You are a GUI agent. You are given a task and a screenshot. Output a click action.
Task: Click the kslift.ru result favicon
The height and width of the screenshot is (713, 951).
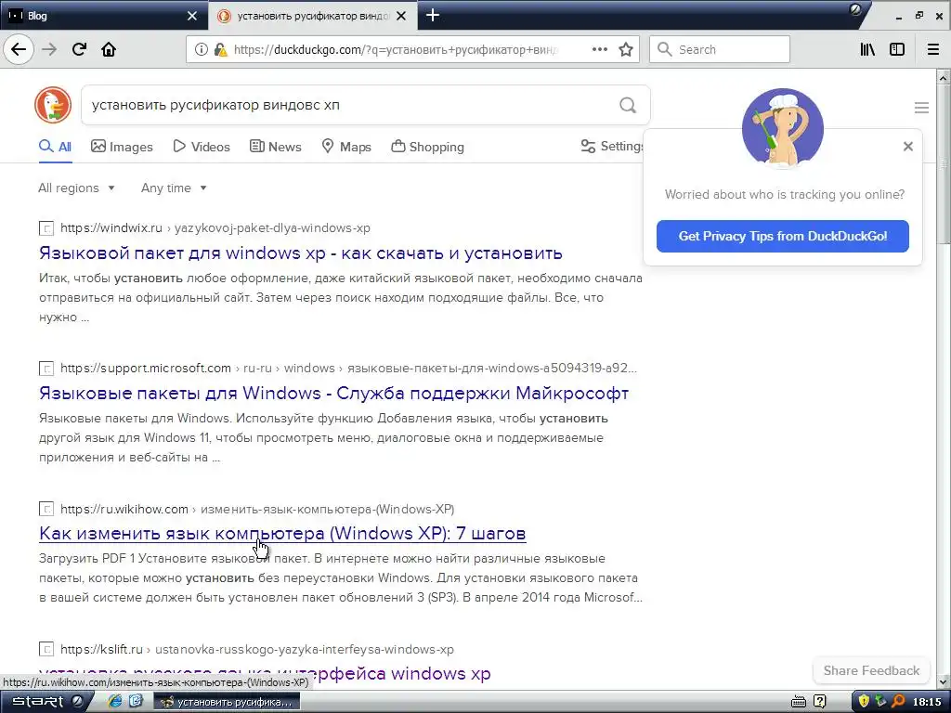pos(46,649)
